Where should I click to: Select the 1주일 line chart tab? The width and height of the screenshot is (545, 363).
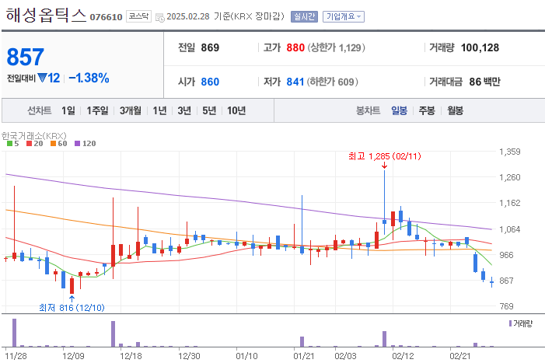[x=97, y=111]
